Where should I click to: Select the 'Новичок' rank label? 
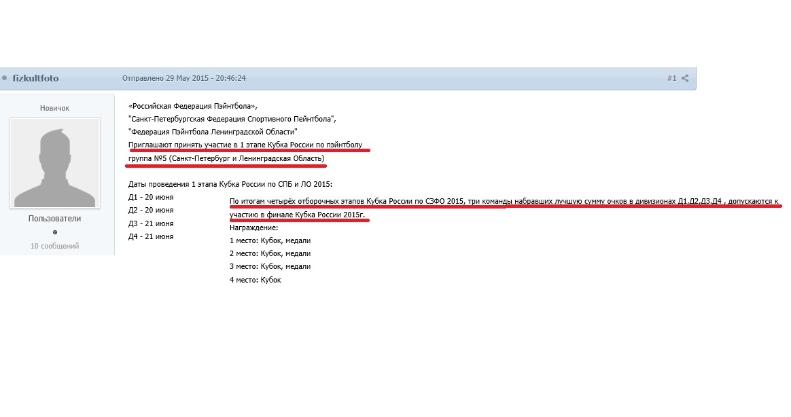coord(54,108)
